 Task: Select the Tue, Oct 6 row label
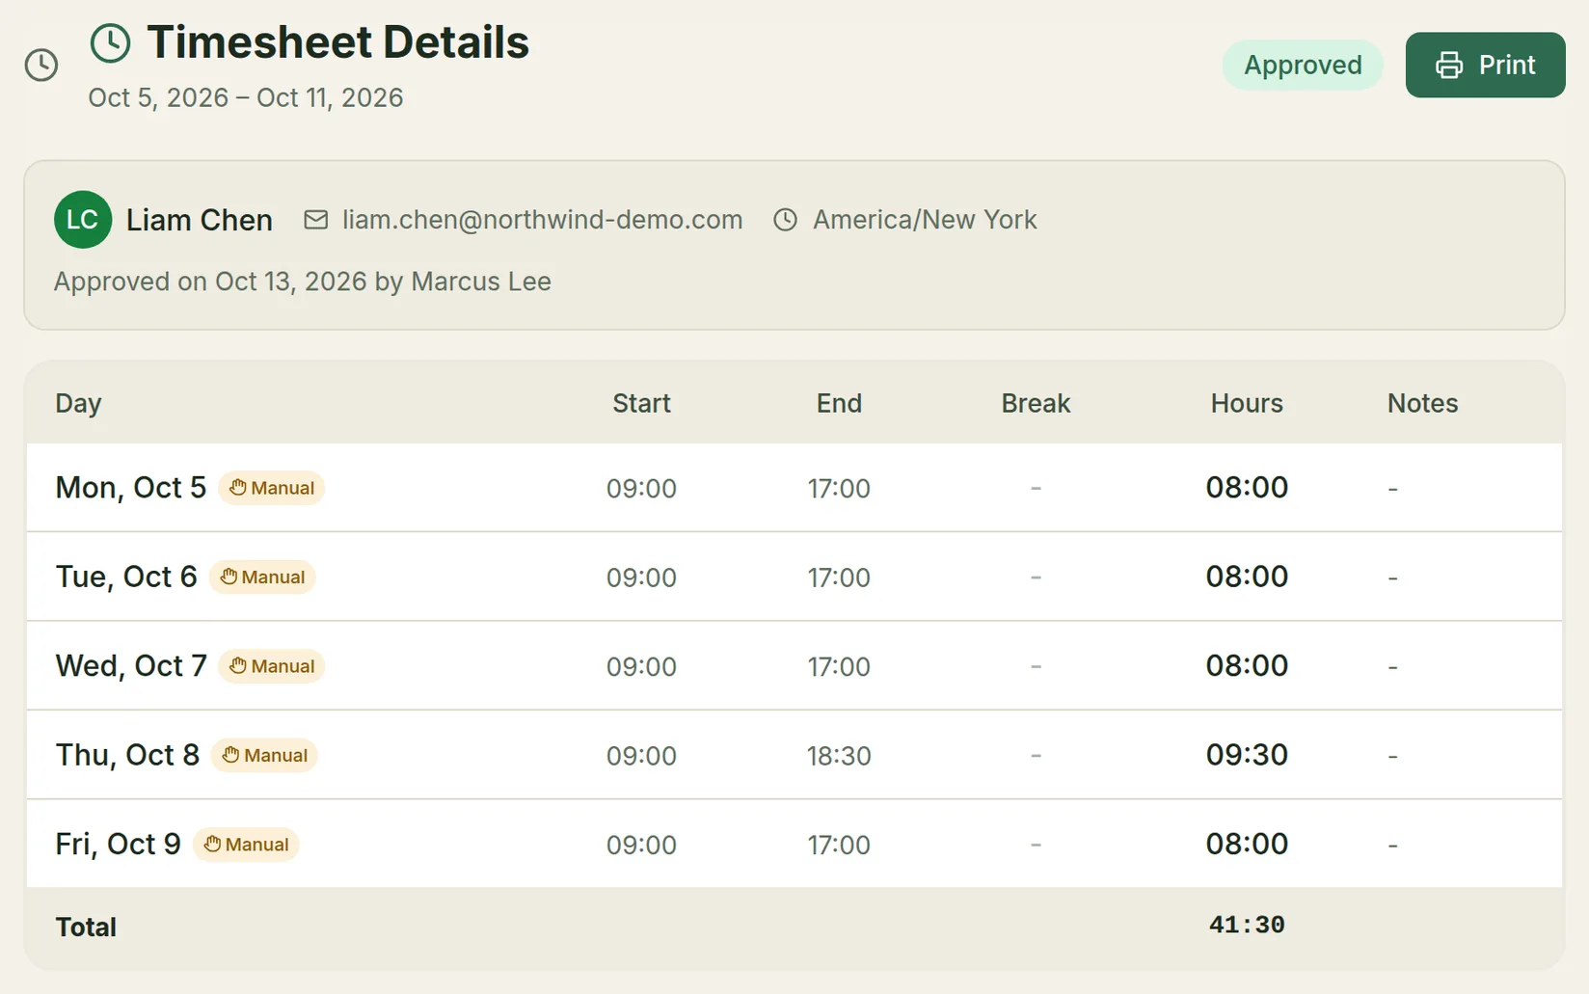[126, 577]
